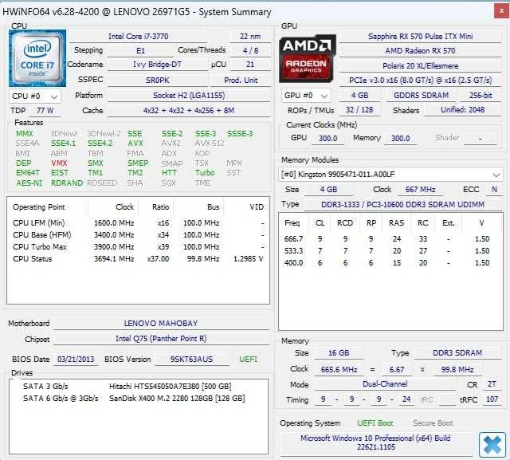510x460 pixels.
Task: Click the total memory size 16 GB
Action: click(339, 353)
